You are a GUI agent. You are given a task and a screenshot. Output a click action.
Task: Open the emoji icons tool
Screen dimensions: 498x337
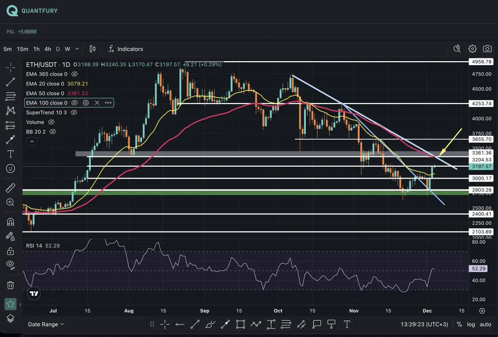click(11, 168)
